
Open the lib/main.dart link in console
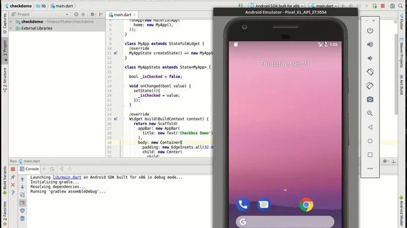coord(67,177)
